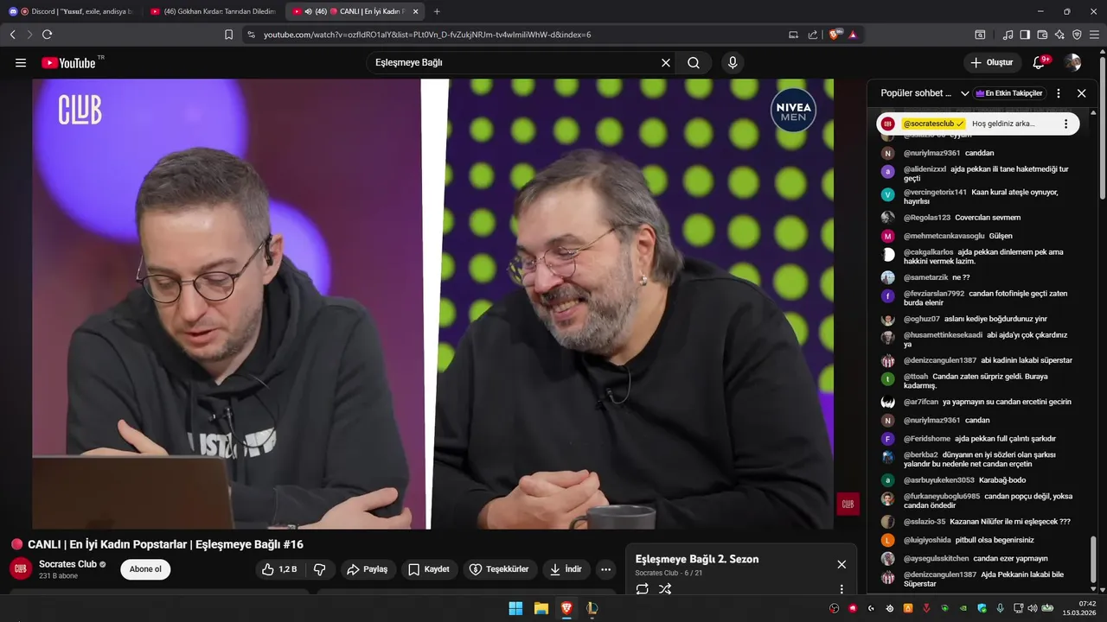This screenshot has width=1107, height=622.
Task: Open Brave Leo AI sparkle icon
Action: tap(1059, 35)
